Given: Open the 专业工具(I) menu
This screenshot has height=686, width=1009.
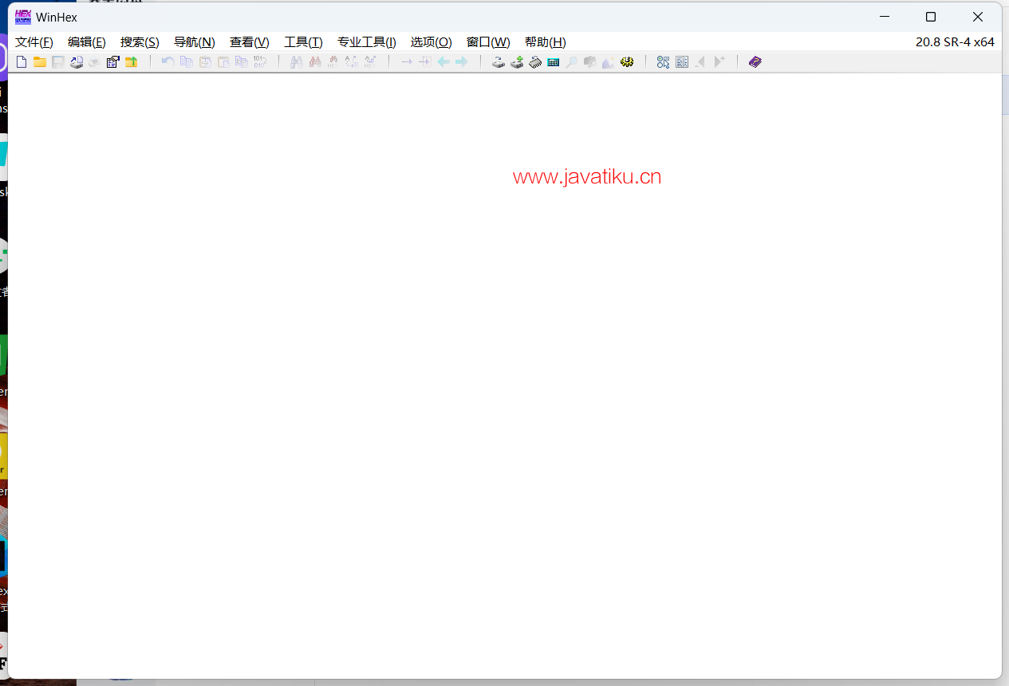Looking at the screenshot, I should (367, 42).
